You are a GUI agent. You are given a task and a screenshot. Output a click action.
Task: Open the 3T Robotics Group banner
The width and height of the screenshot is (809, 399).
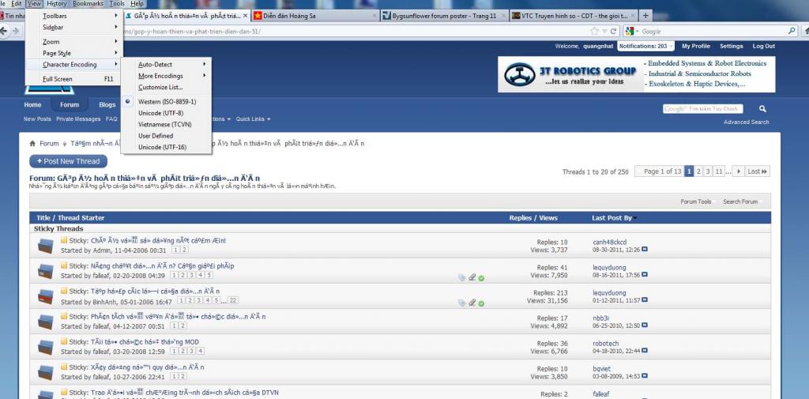pyautogui.click(x=636, y=74)
